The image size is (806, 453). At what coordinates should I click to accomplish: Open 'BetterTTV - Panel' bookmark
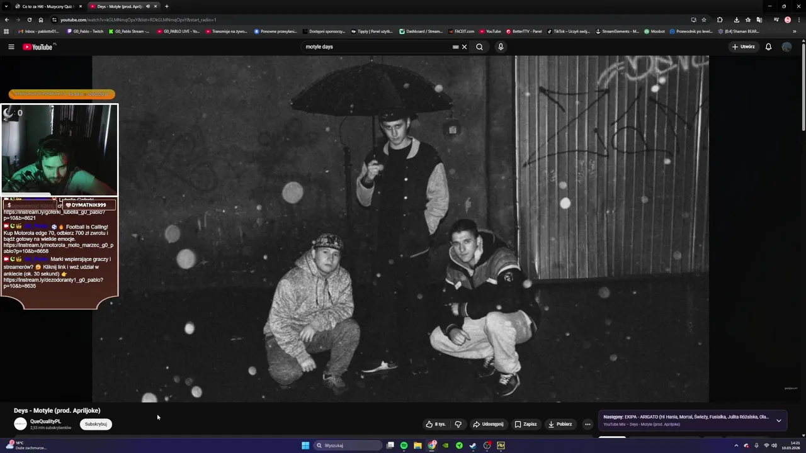pyautogui.click(x=523, y=31)
